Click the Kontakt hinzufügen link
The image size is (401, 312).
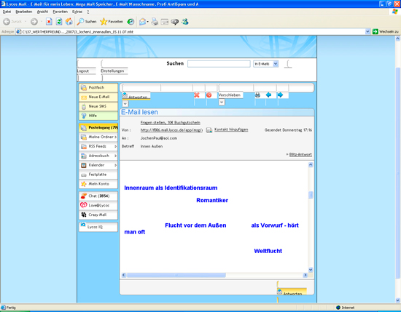(231, 129)
